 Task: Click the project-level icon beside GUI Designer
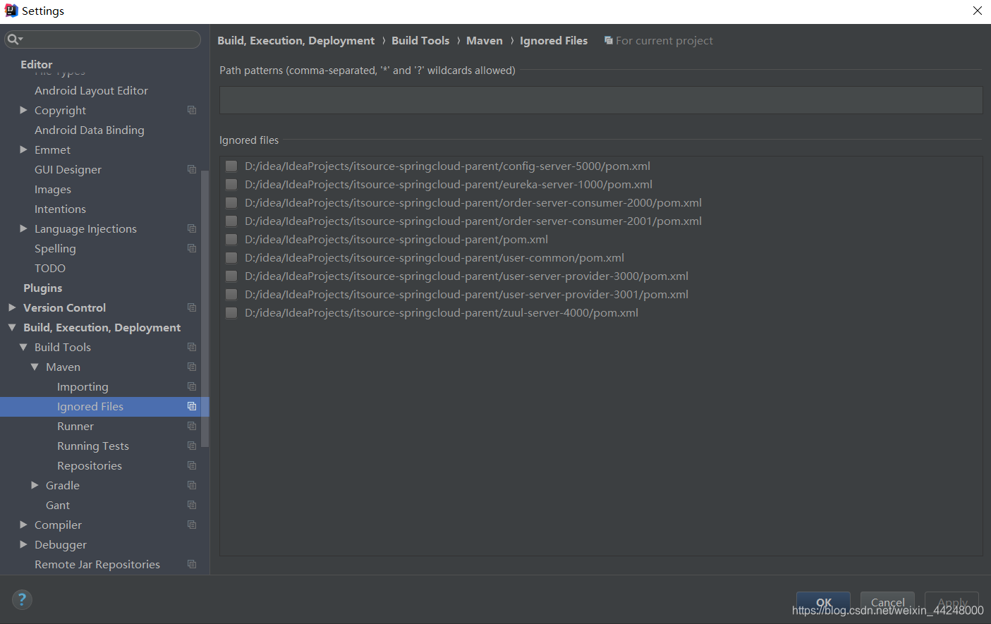pyautogui.click(x=192, y=169)
